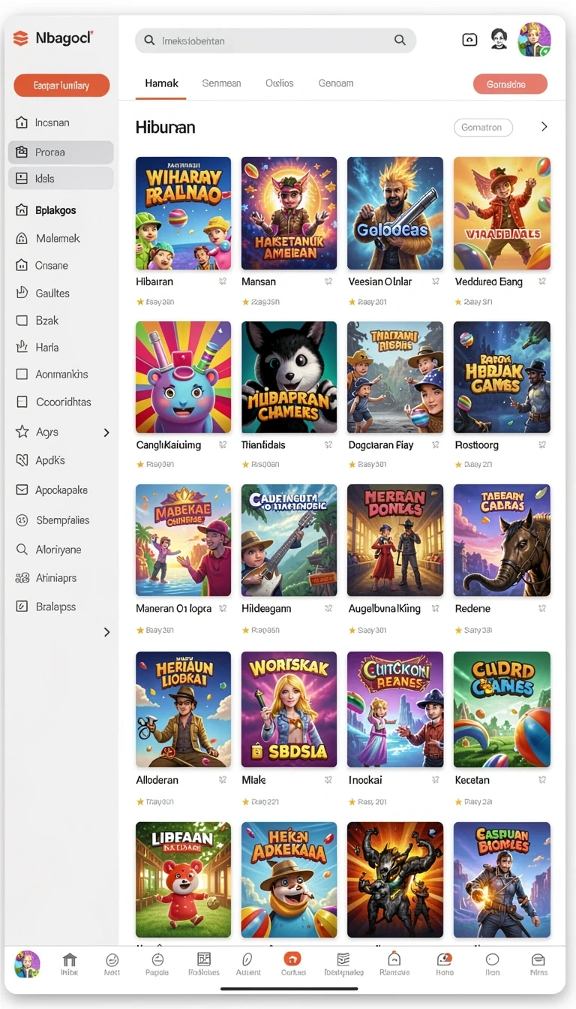This screenshot has width=576, height=1009.
Task: Switch to the Otdios tab
Action: coord(280,83)
